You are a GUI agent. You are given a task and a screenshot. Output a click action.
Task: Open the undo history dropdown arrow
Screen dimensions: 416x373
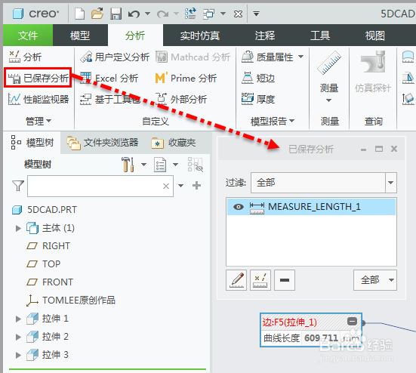tap(147, 14)
